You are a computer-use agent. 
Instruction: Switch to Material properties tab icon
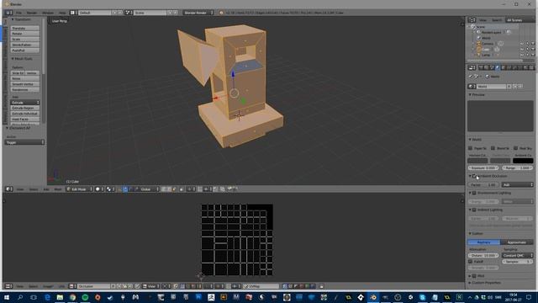click(525, 67)
